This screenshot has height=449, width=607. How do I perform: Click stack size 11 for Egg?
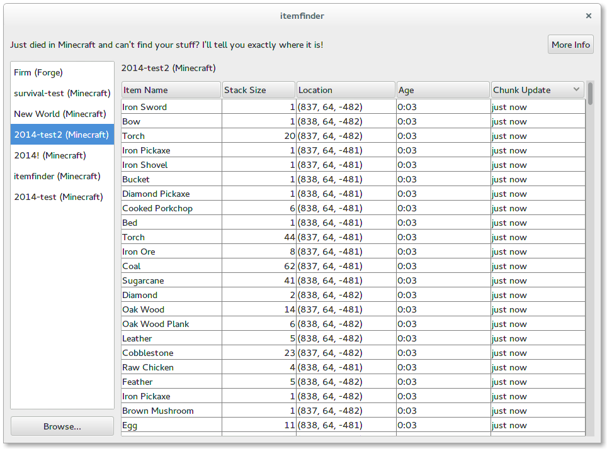tap(290, 425)
